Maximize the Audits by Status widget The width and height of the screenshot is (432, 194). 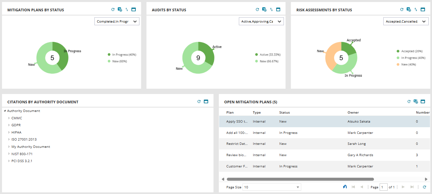pyautogui.click(x=278, y=9)
